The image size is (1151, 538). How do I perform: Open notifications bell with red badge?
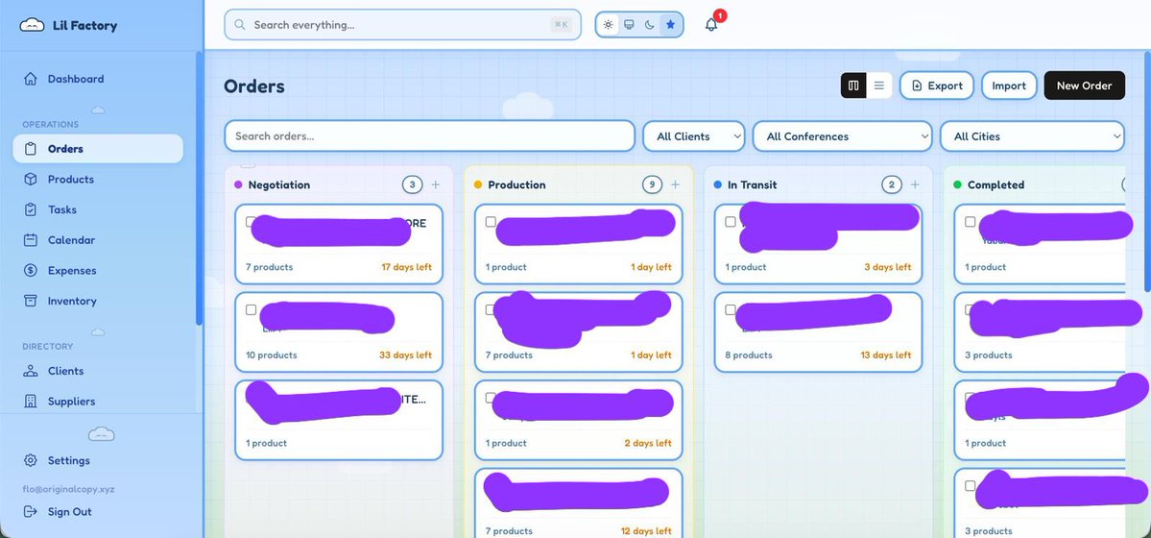point(711,24)
